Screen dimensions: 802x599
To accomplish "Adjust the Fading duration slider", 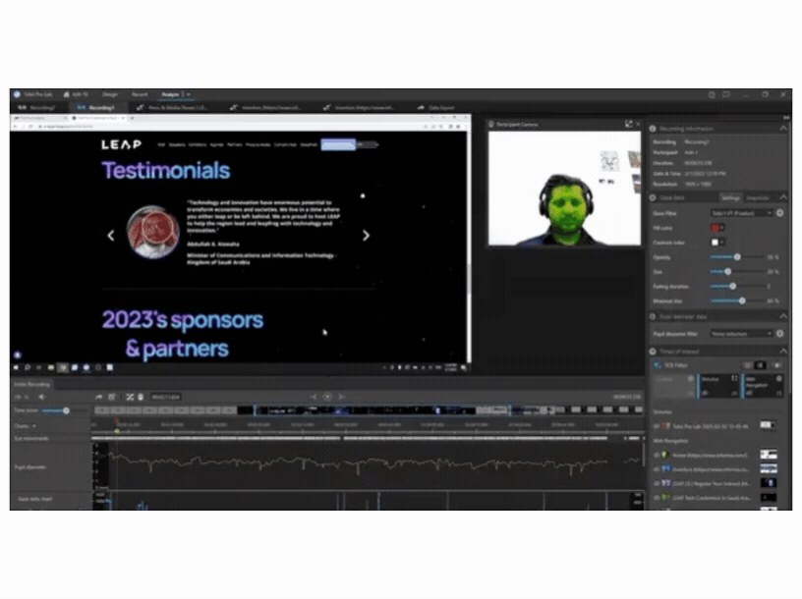I will (x=732, y=286).
